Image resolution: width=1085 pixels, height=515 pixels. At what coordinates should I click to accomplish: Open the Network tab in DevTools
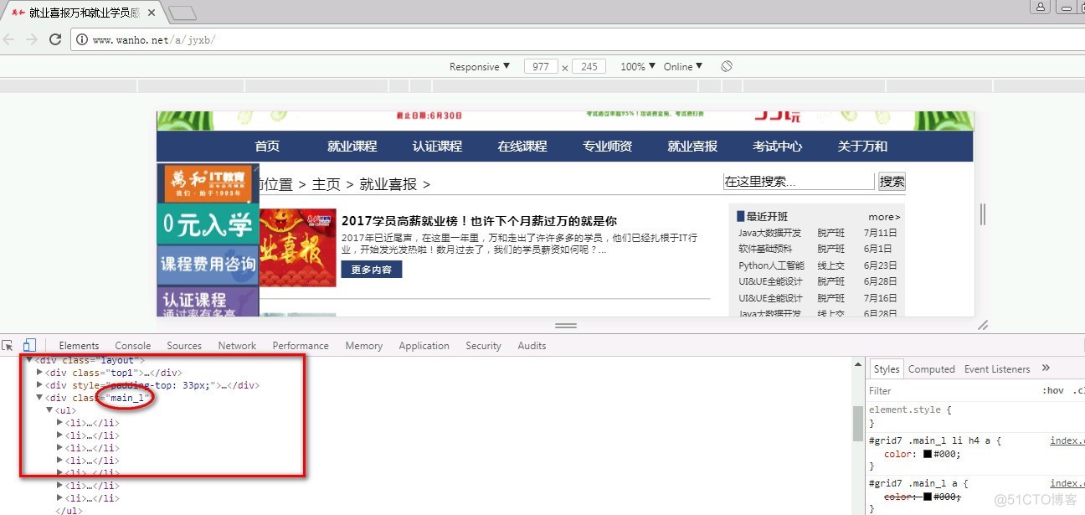pyautogui.click(x=237, y=345)
